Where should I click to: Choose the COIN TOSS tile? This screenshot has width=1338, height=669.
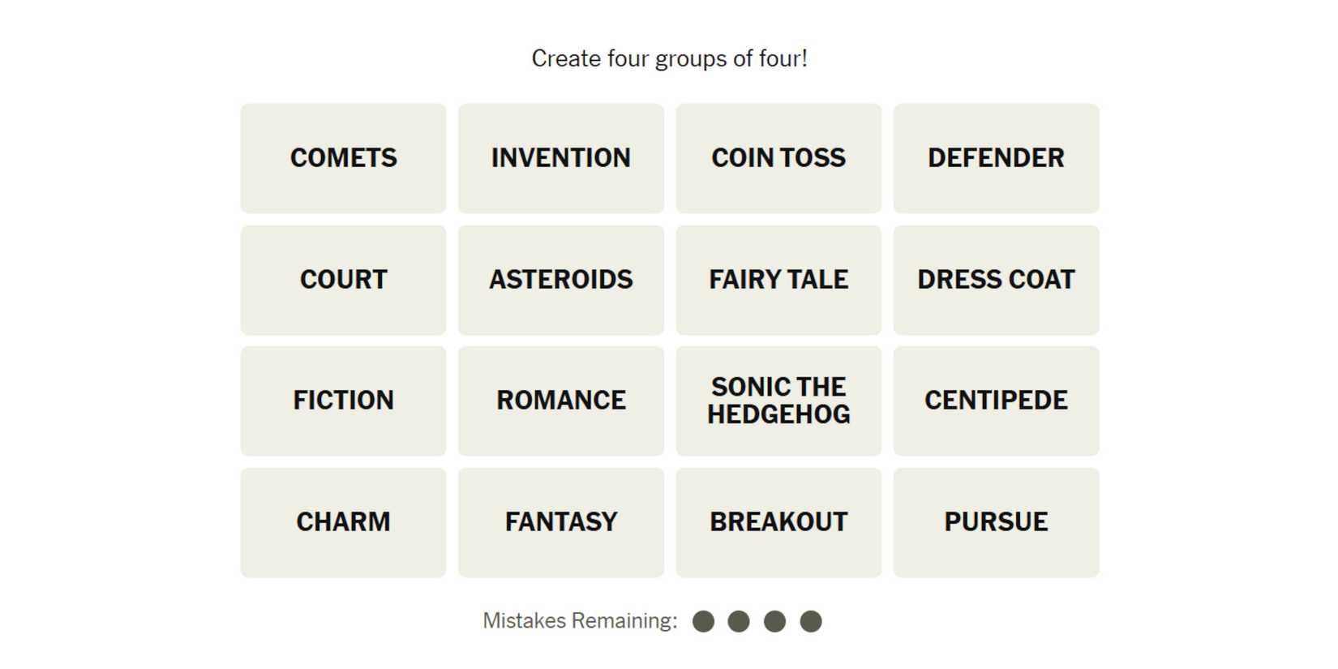click(x=778, y=158)
